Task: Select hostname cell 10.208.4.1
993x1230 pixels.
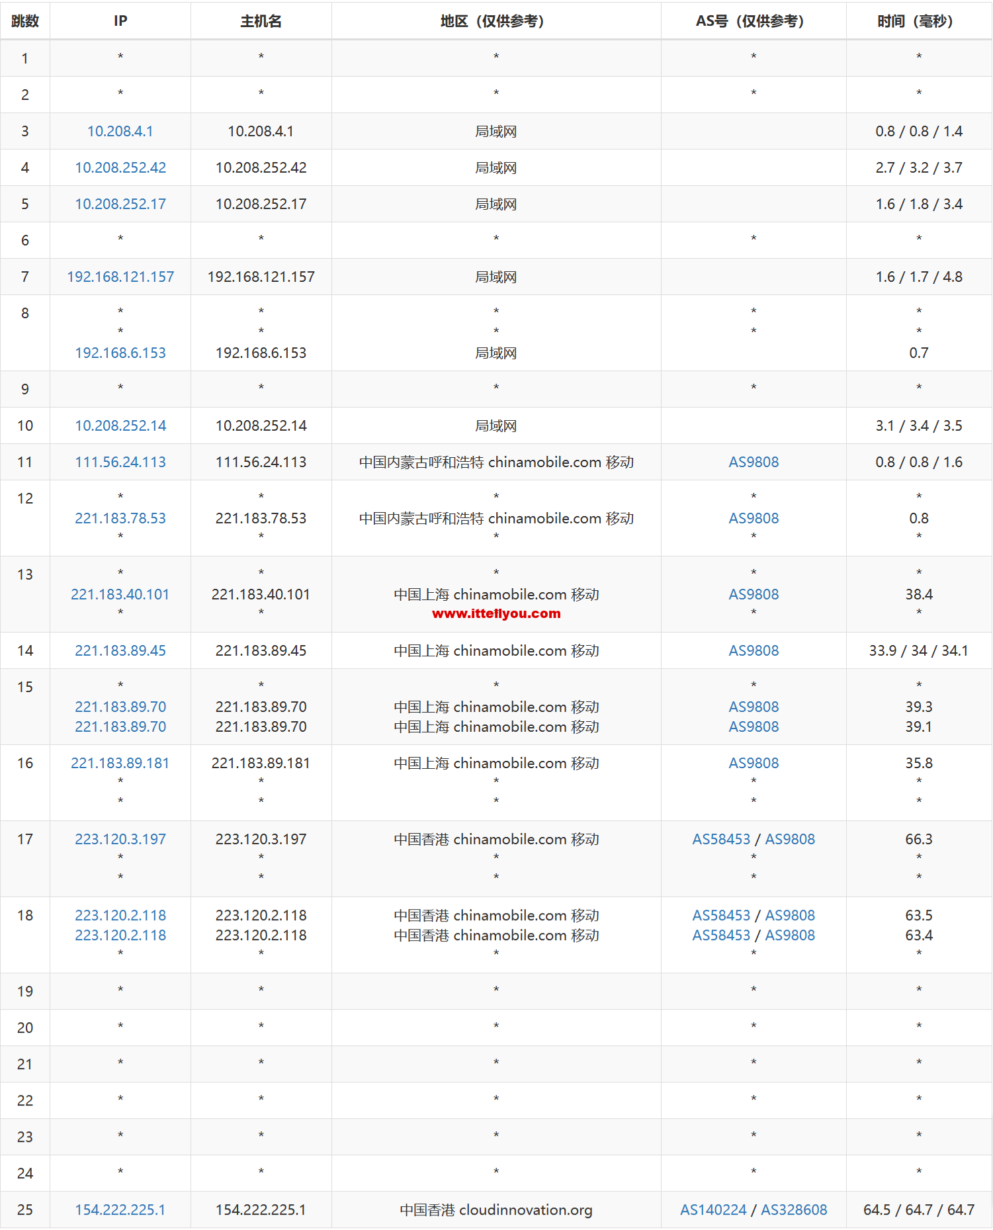Action: coord(261,131)
